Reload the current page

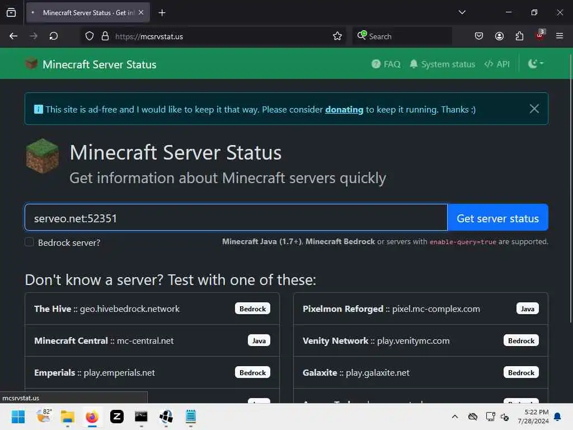[54, 36]
